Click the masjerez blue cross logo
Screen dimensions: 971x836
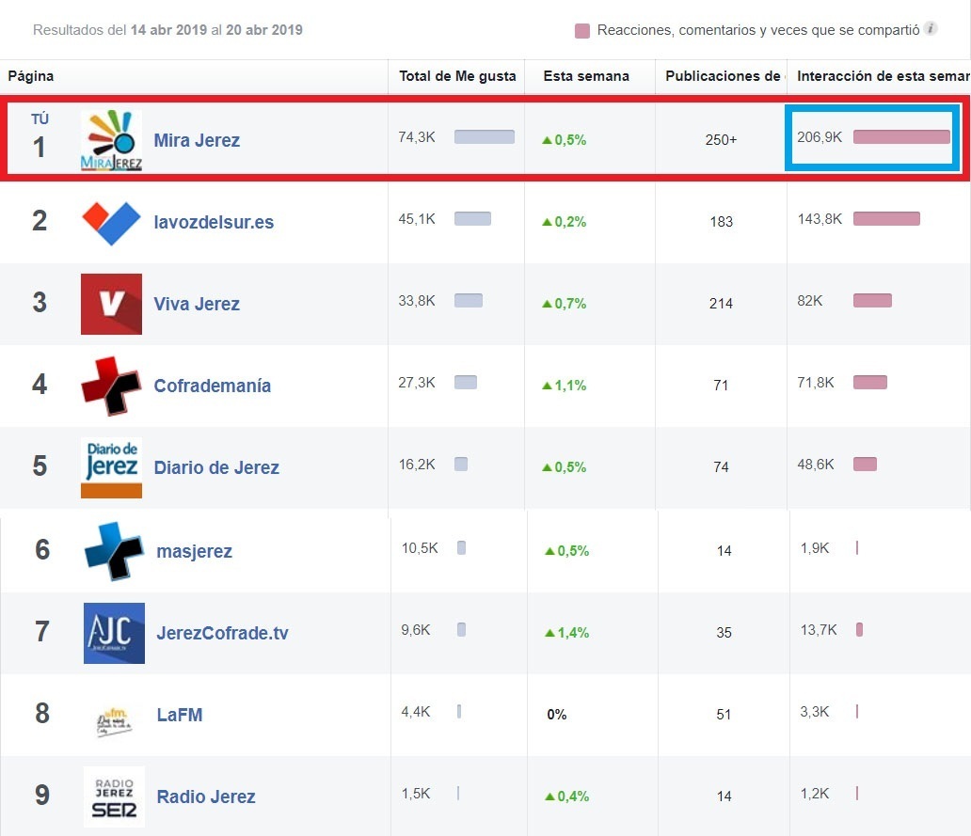click(114, 551)
